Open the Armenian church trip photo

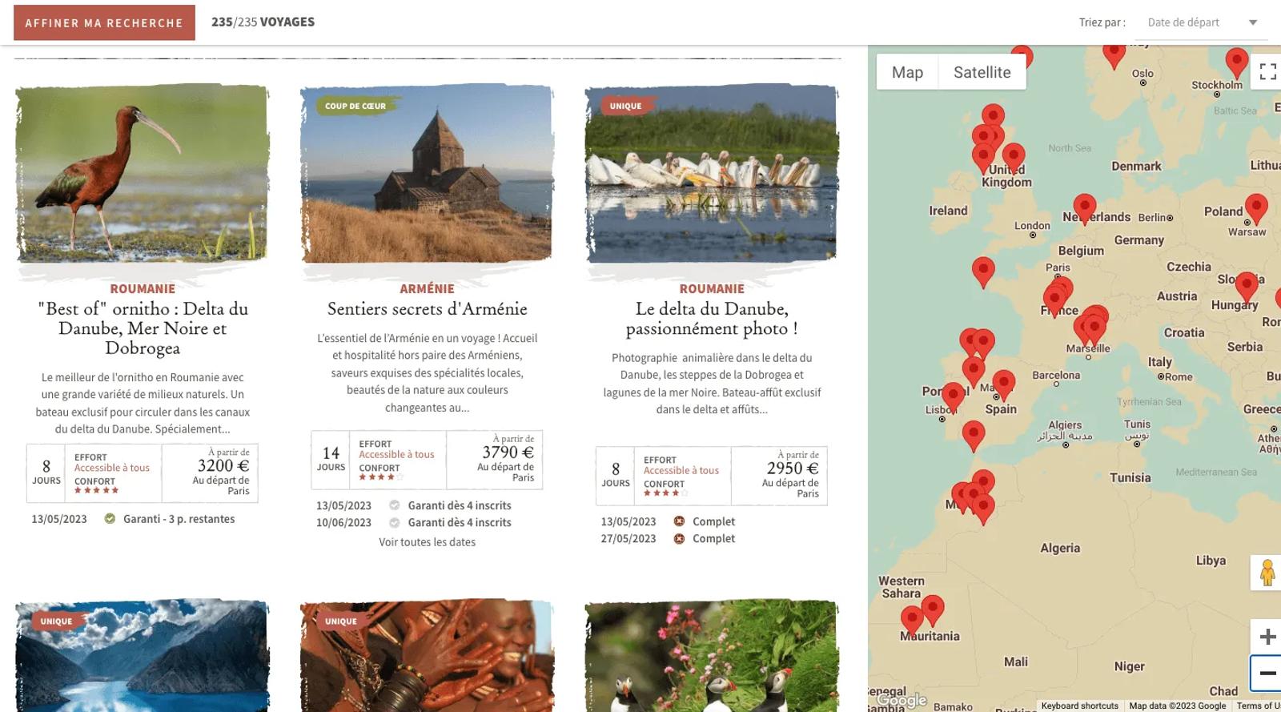tap(427, 173)
